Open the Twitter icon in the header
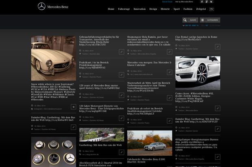 211,2
